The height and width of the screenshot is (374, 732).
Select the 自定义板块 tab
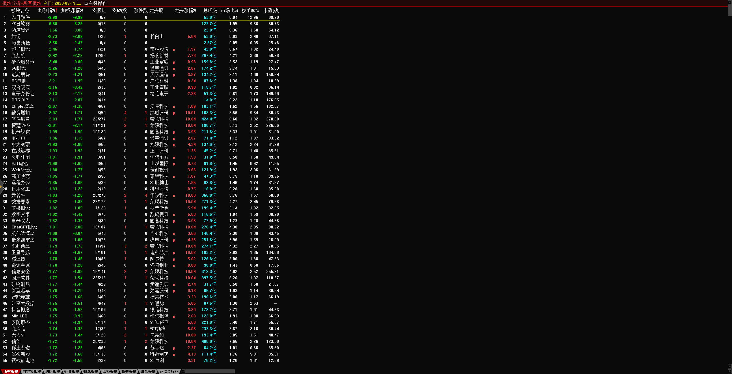[x=32, y=371]
